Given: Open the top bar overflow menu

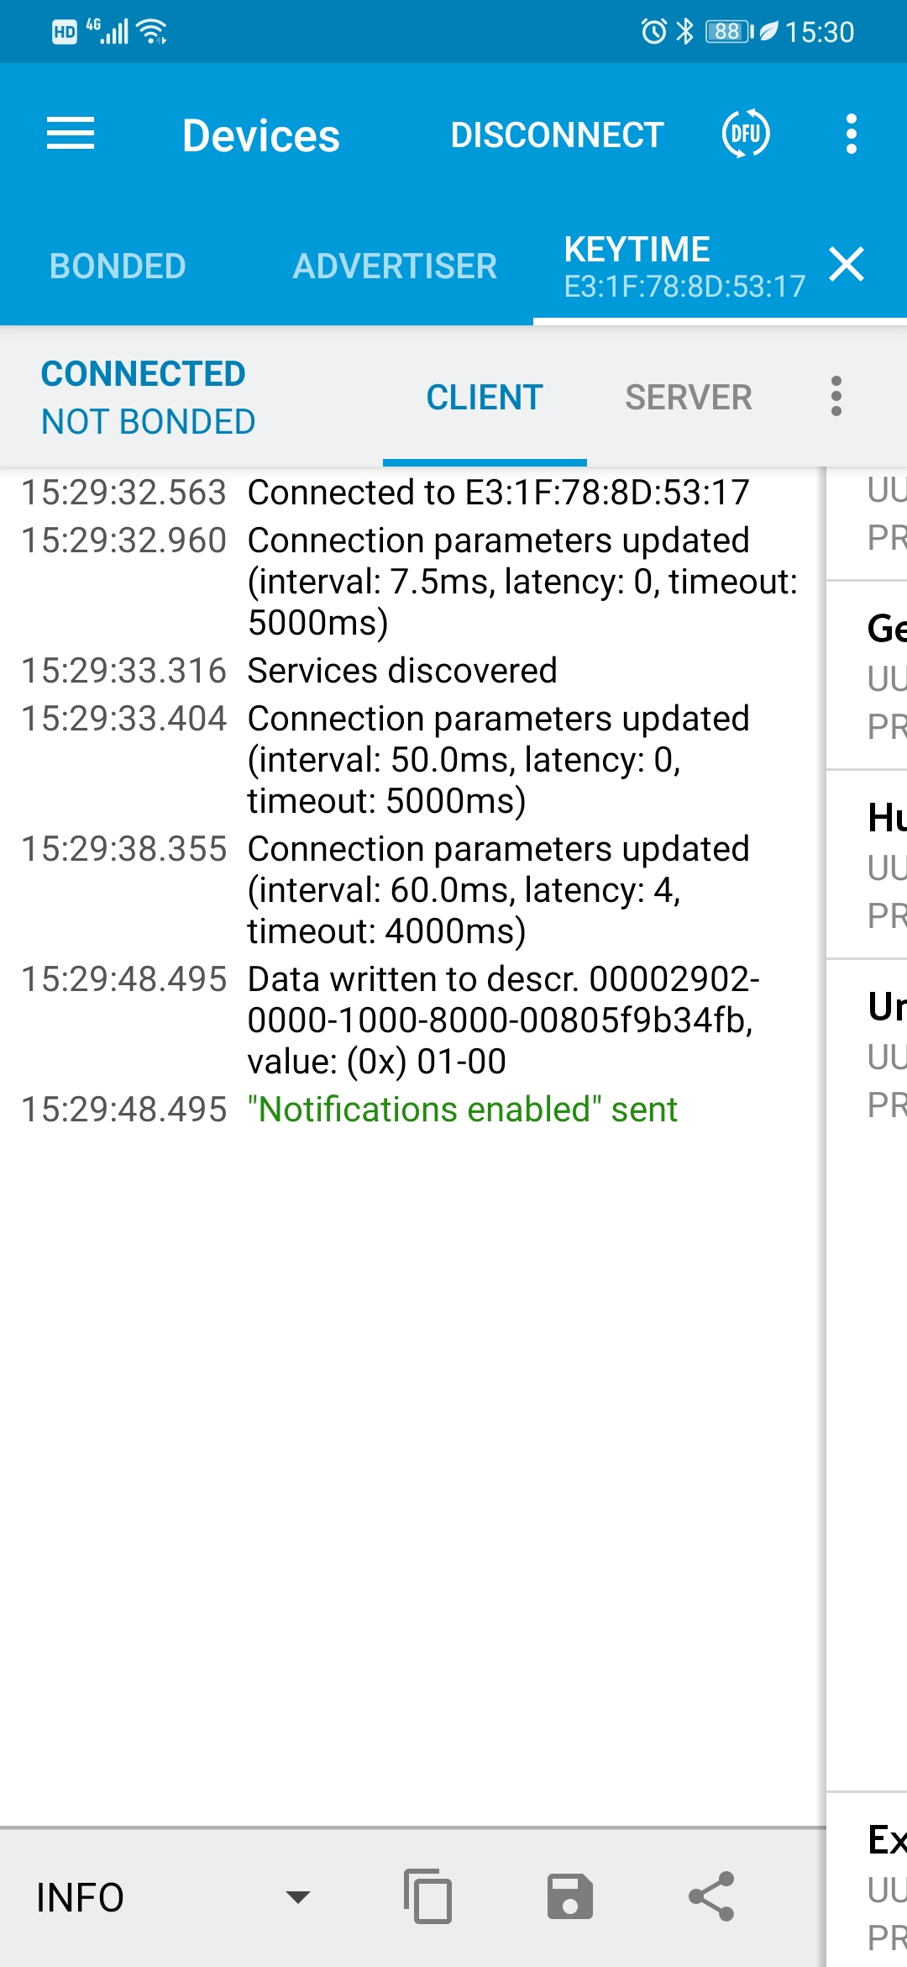Looking at the screenshot, I should coord(852,134).
